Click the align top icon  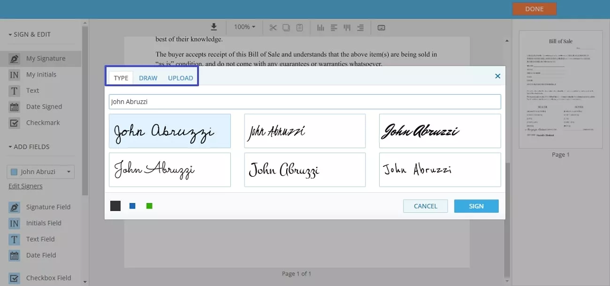(347, 27)
